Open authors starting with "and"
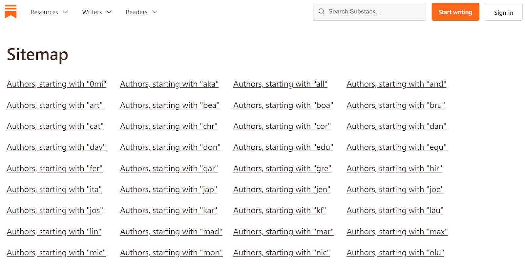525x265 pixels. 396,84
